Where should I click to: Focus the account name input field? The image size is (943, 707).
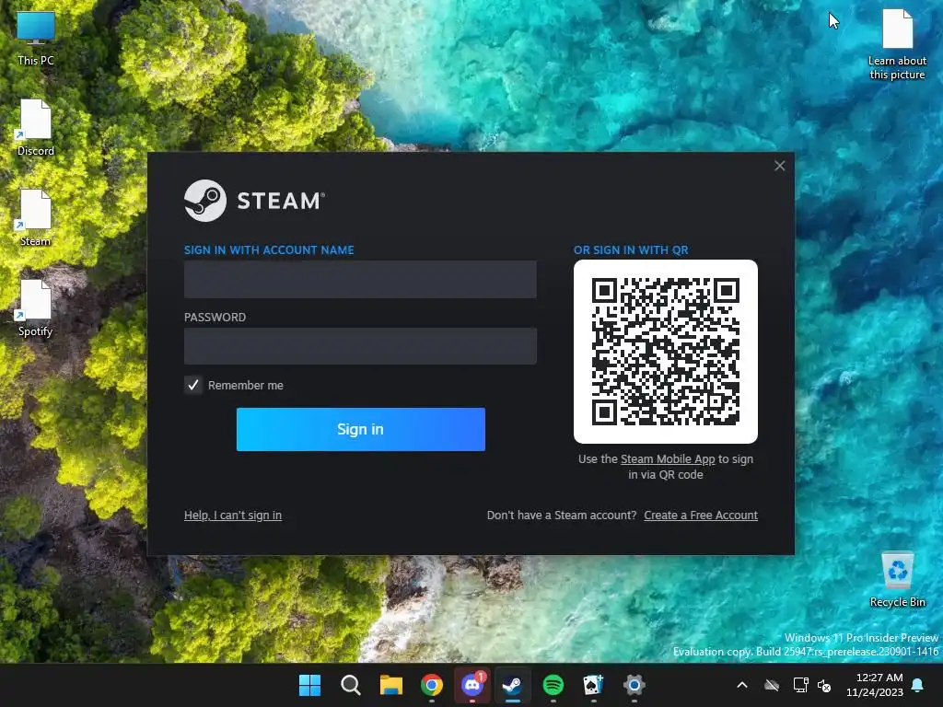[x=360, y=279]
